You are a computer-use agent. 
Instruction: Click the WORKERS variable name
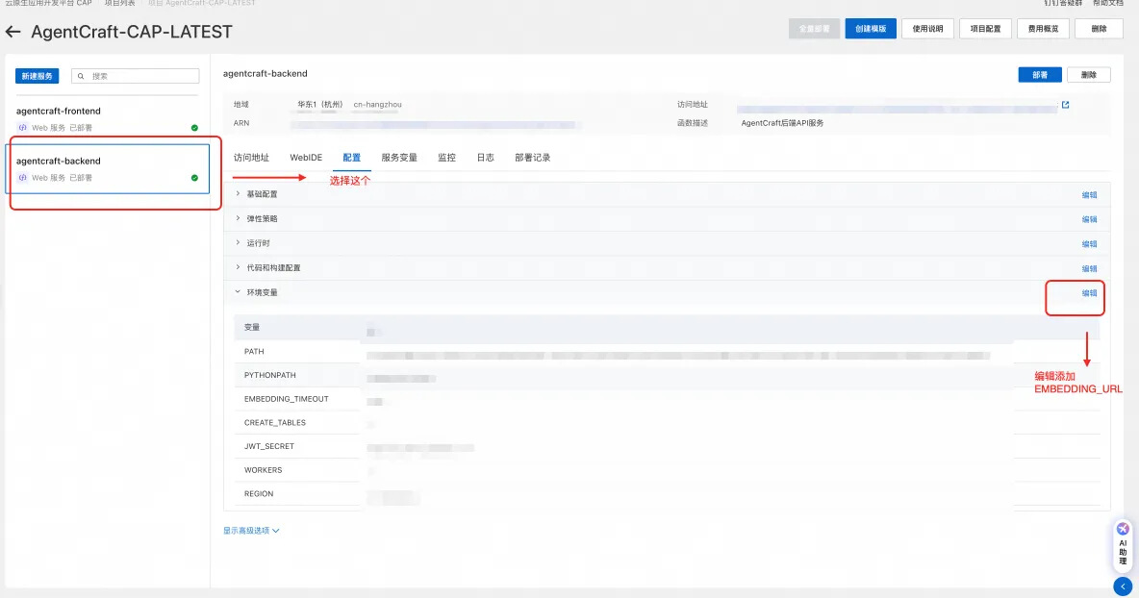[263, 470]
